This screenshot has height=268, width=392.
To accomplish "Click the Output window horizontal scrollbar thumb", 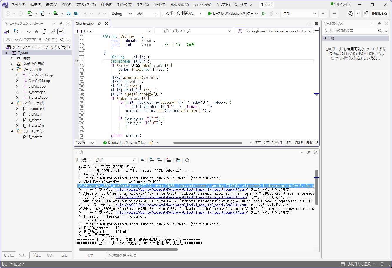I will 128,249.
